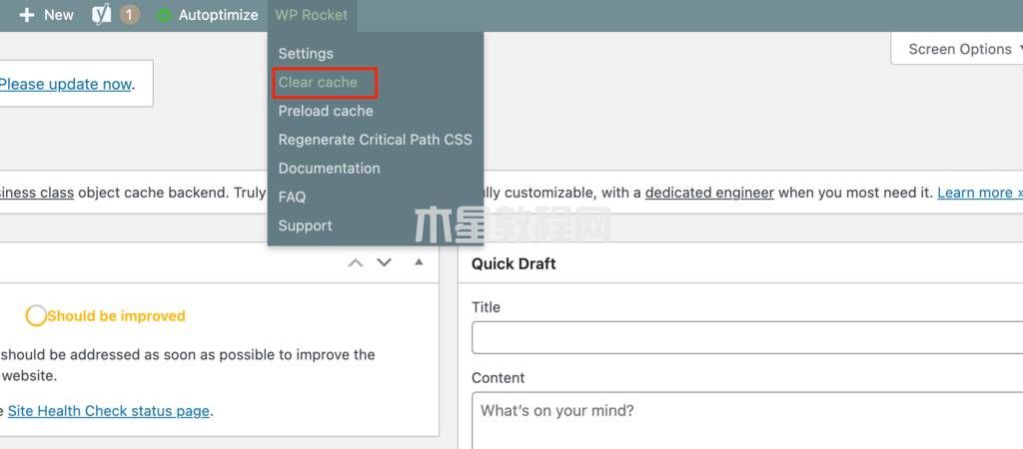Click the Quick Draft widget heading

513,264
